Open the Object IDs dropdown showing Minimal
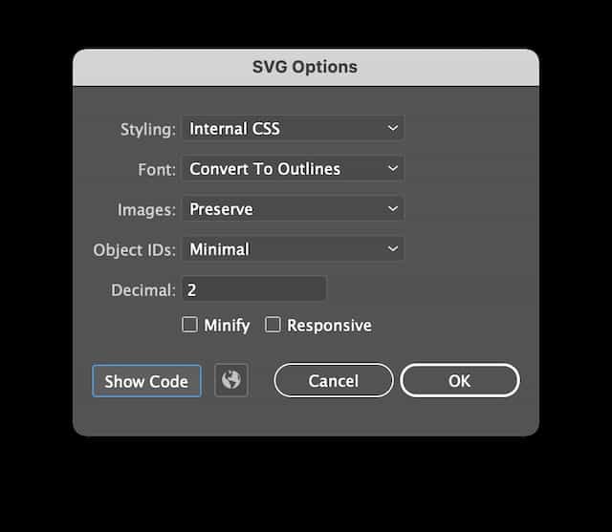This screenshot has width=612, height=532. click(x=294, y=249)
